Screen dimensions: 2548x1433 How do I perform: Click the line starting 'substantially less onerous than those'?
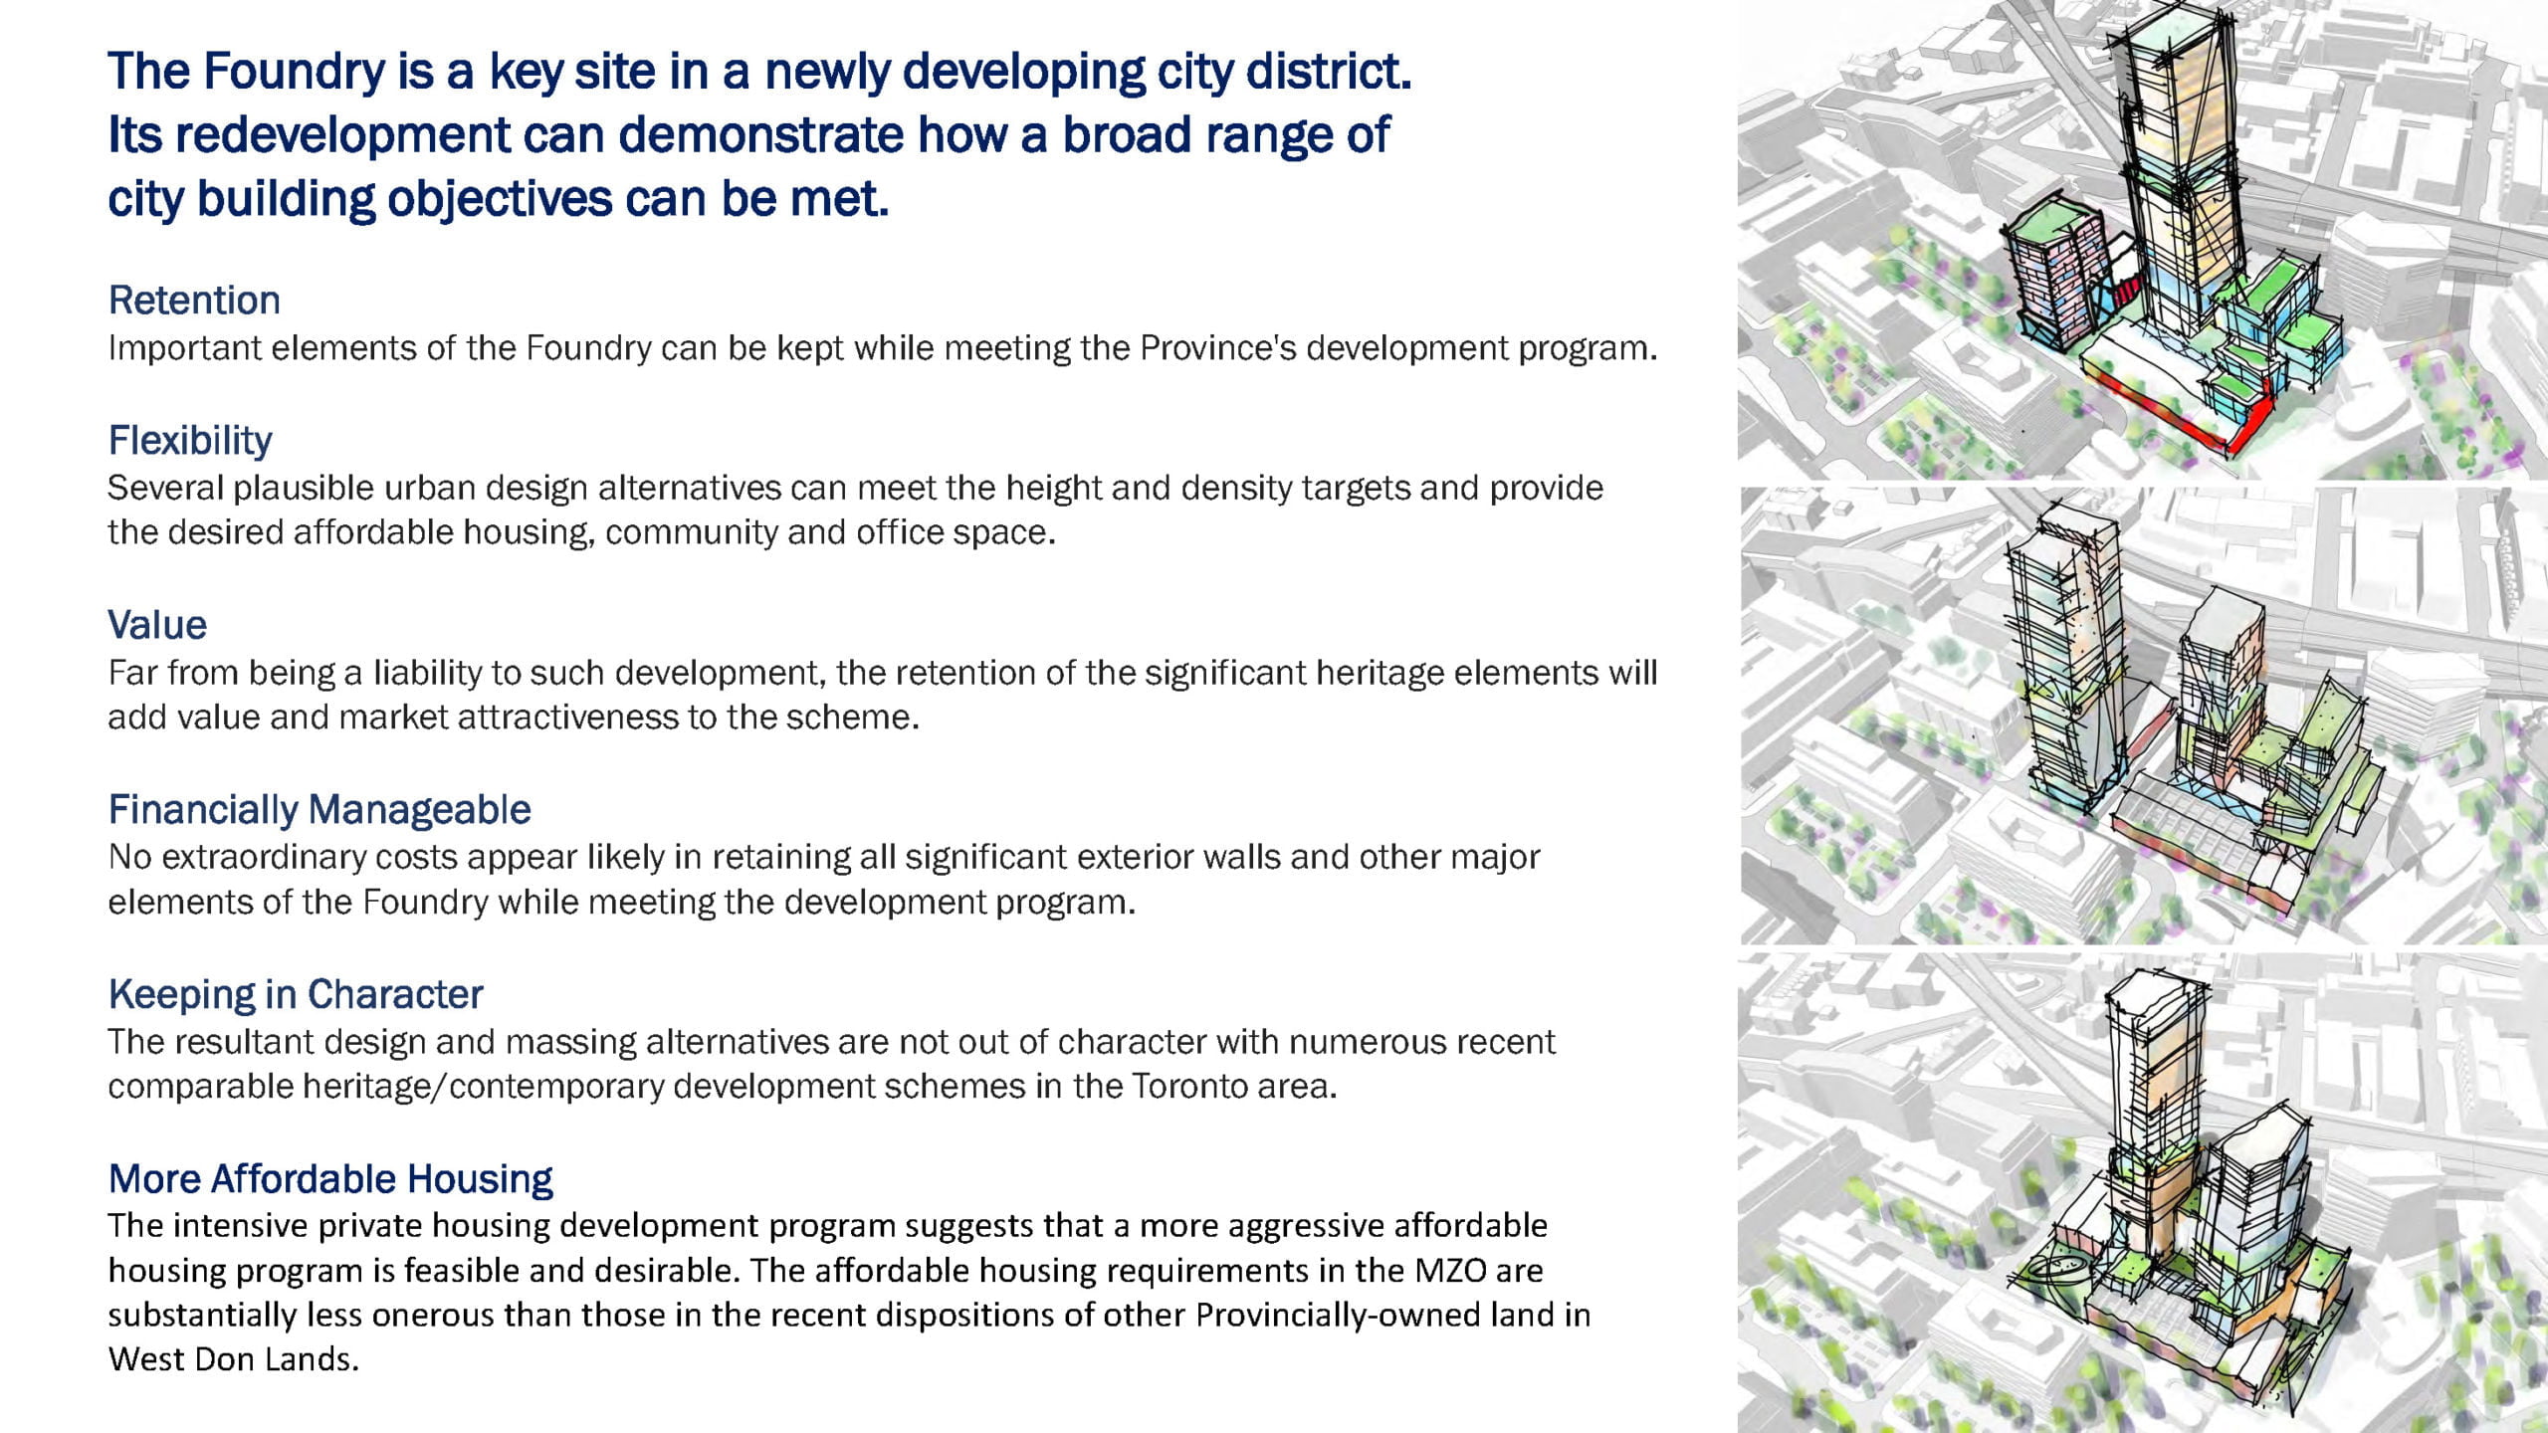(849, 1316)
